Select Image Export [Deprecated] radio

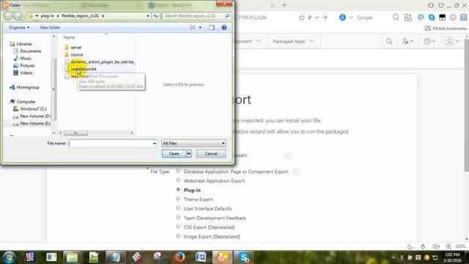point(178,236)
